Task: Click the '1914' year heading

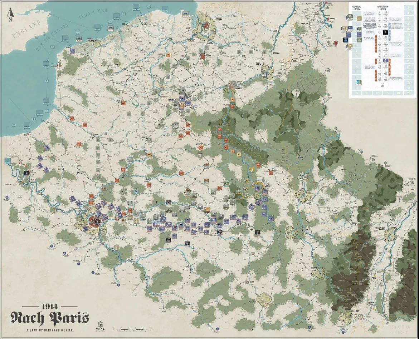Action: (x=50, y=306)
